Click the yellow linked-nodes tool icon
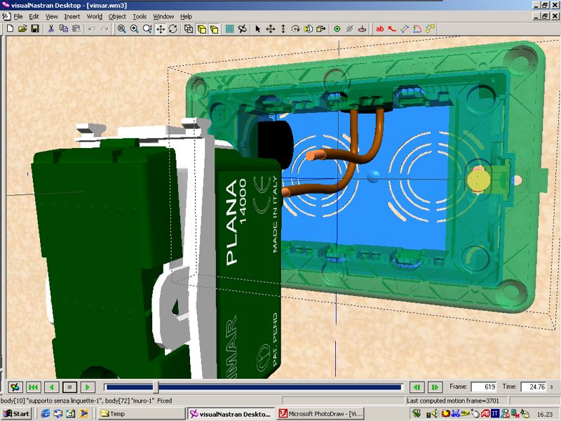Screen dimensions: 561x421 [430, 29]
